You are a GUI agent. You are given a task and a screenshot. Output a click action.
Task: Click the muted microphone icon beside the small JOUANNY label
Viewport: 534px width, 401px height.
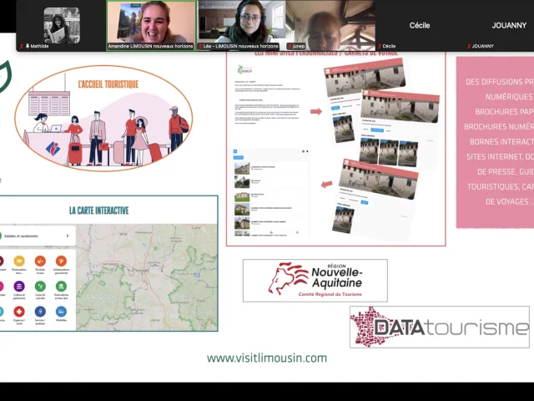(469, 47)
